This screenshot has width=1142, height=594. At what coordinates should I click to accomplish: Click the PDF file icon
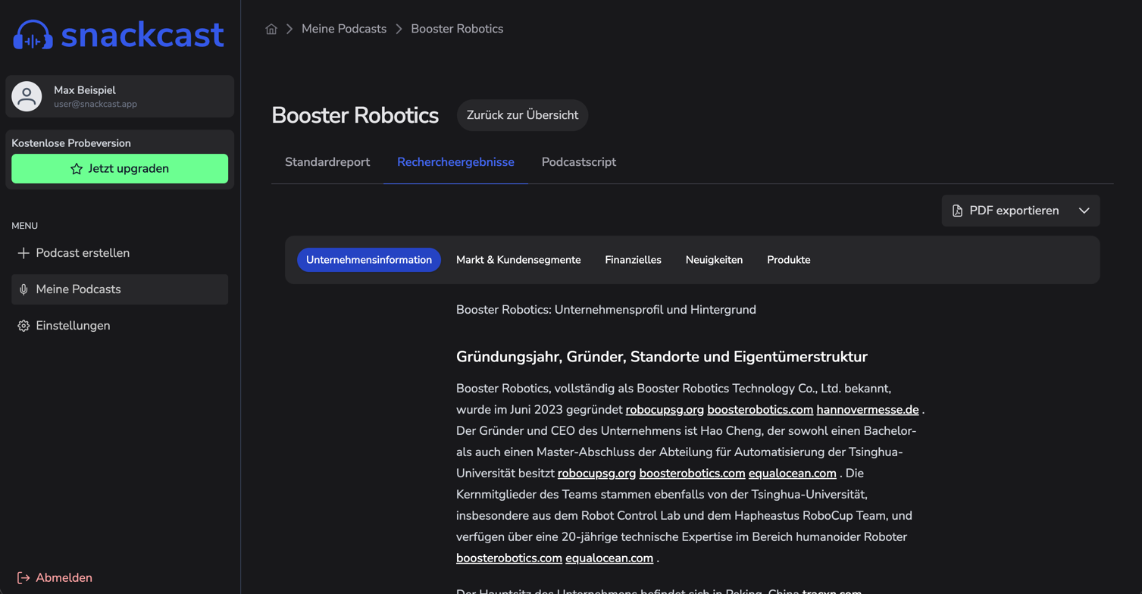[957, 211]
